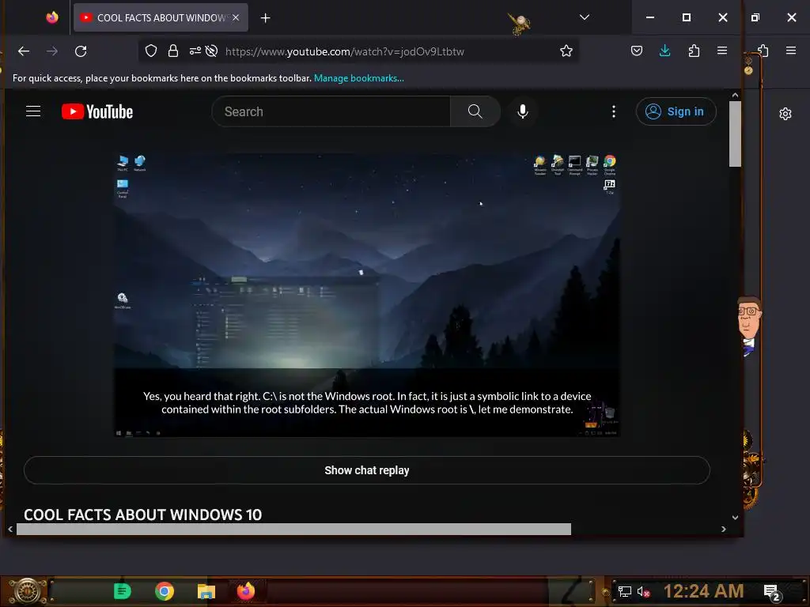Open the extensions icon in the background window
The width and height of the screenshot is (810, 607).
[763, 51]
